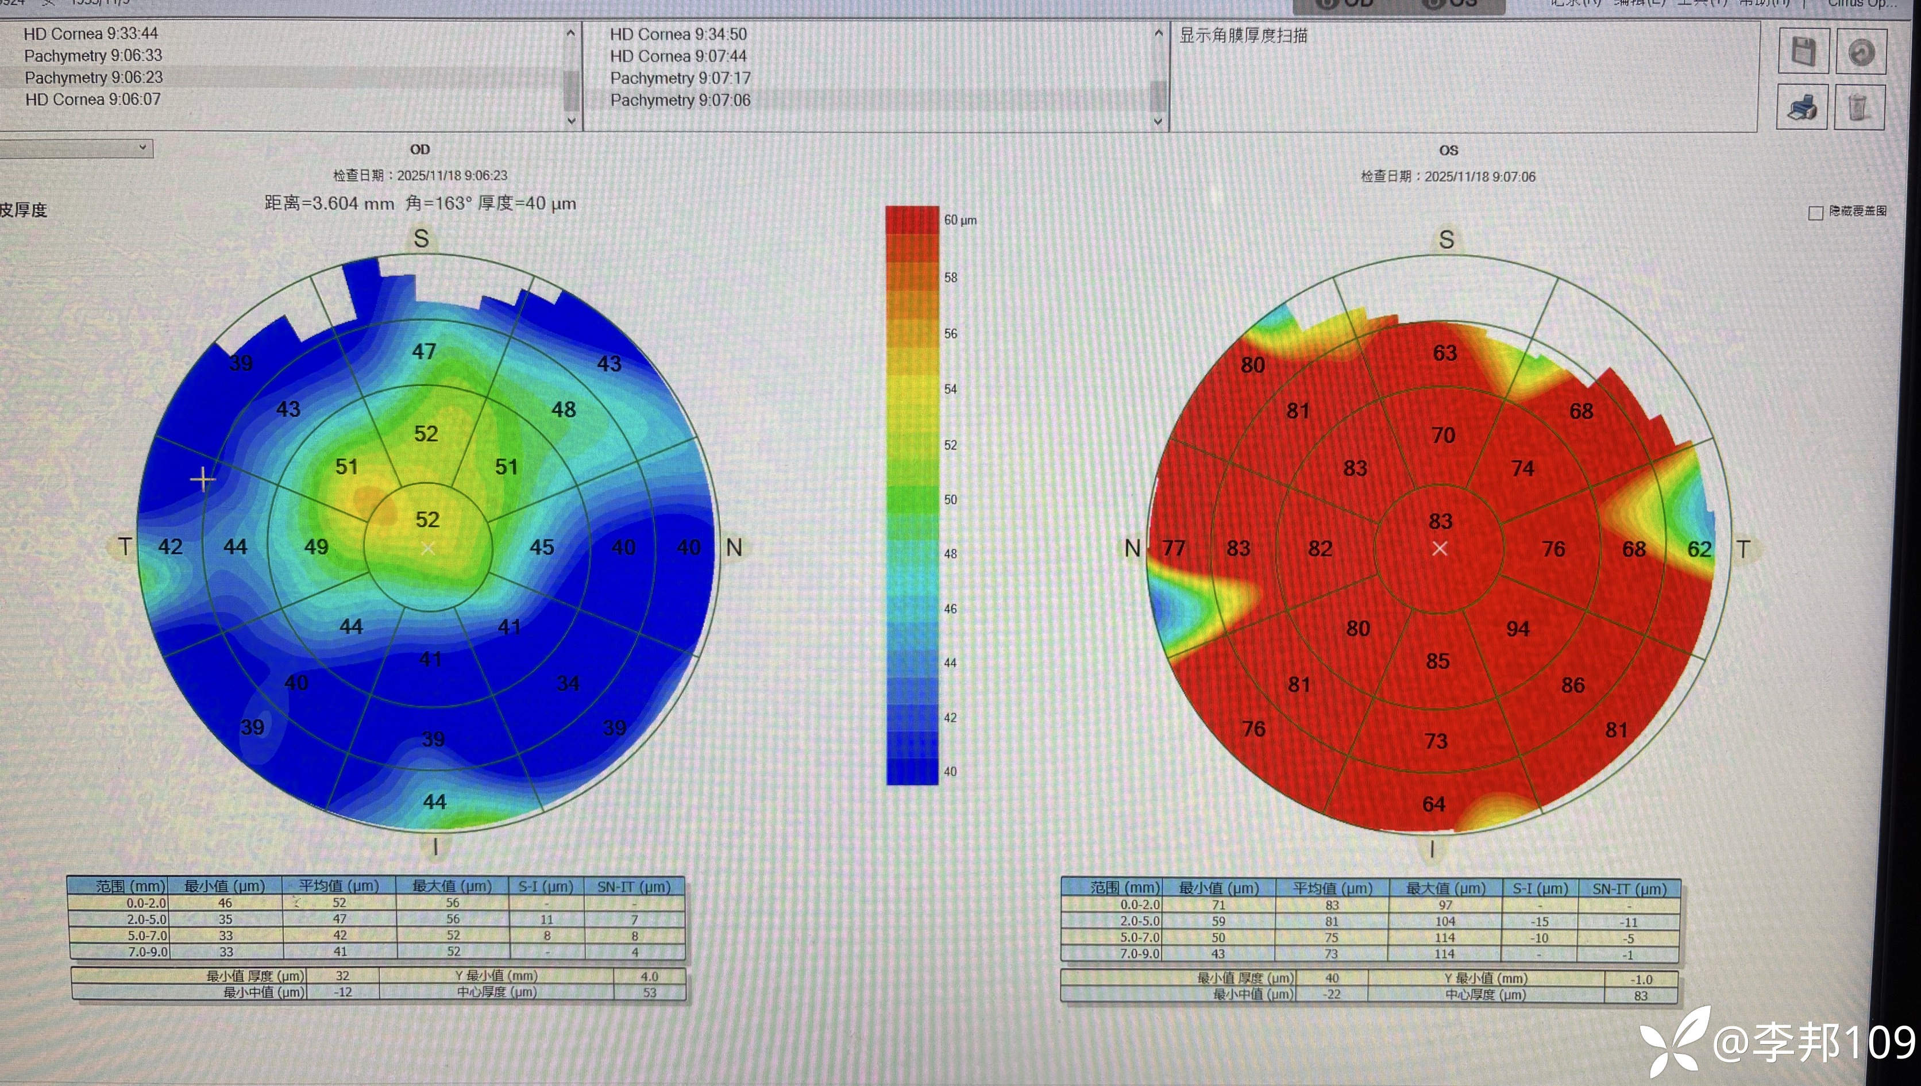Select Pachymetry 9:07:17 in right list
The image size is (1921, 1086).
click(680, 78)
